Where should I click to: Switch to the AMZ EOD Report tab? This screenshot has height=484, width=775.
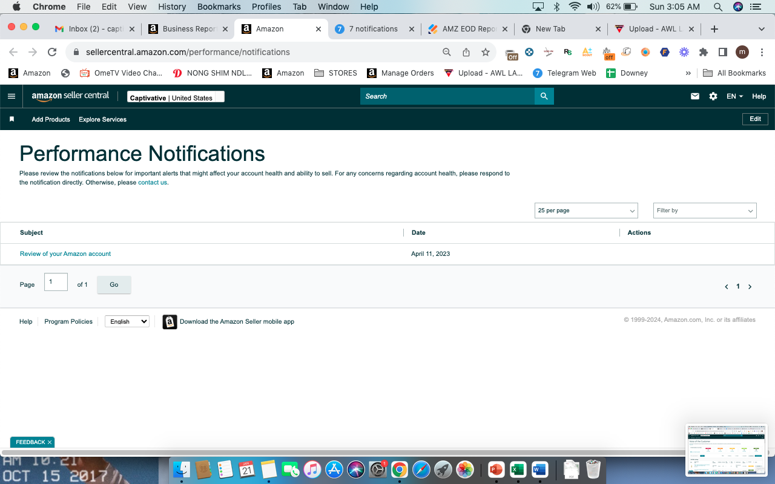468,29
